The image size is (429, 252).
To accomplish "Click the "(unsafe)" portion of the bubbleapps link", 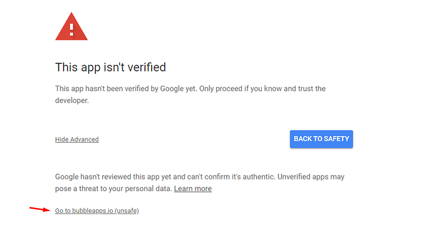I will click(x=127, y=211).
